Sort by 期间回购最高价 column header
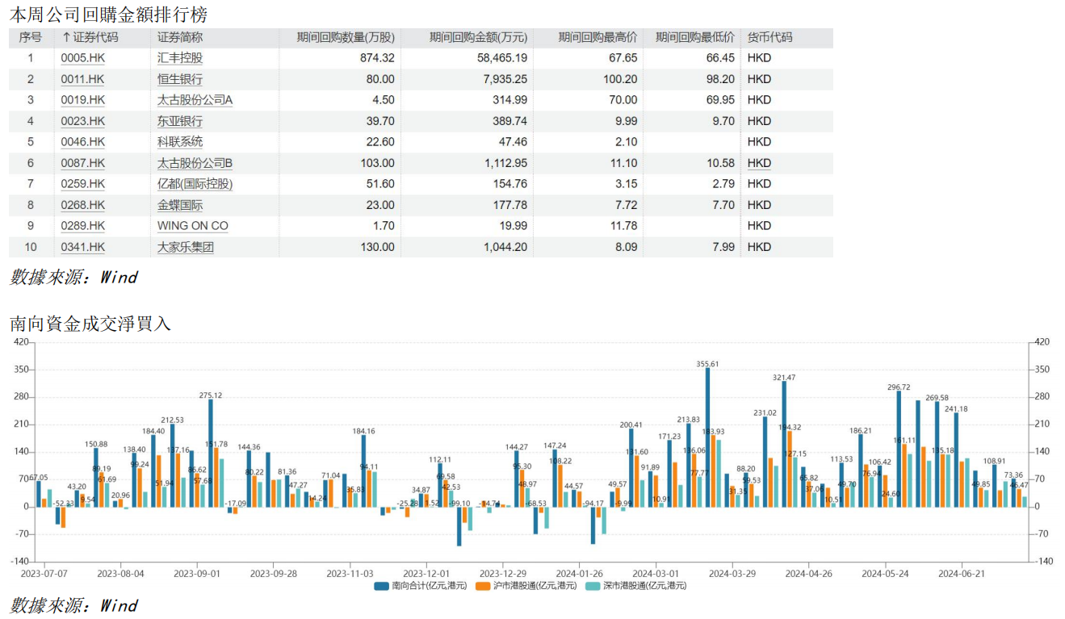 [597, 37]
